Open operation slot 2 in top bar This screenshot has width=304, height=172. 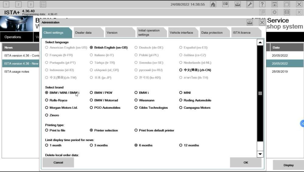pyautogui.click(x=18, y=4)
